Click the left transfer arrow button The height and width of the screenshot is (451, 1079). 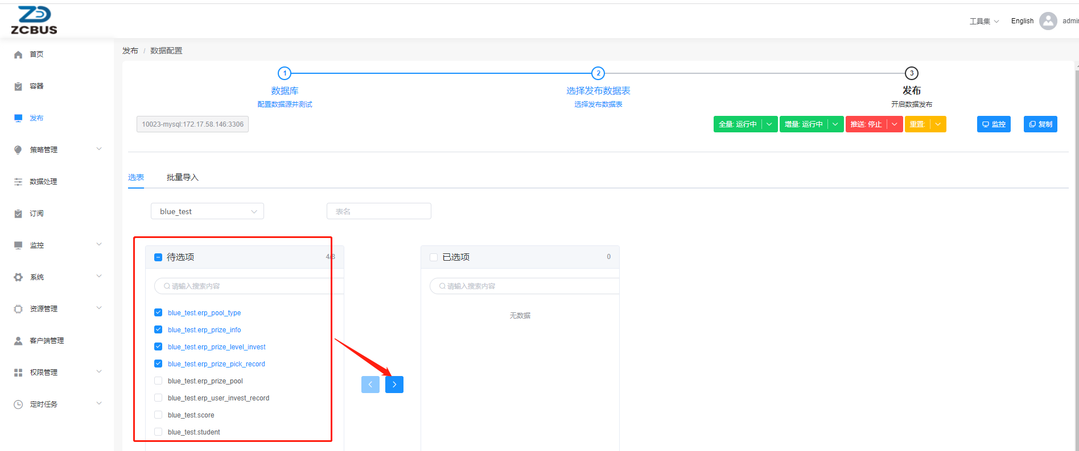[x=370, y=385]
